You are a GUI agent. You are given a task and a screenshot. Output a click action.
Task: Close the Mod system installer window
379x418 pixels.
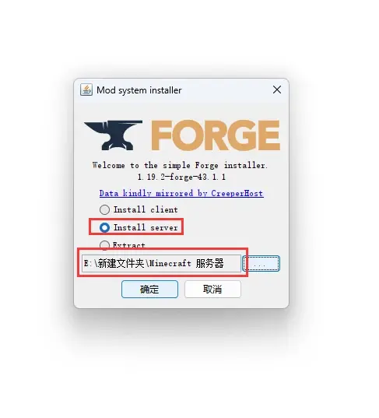(277, 90)
